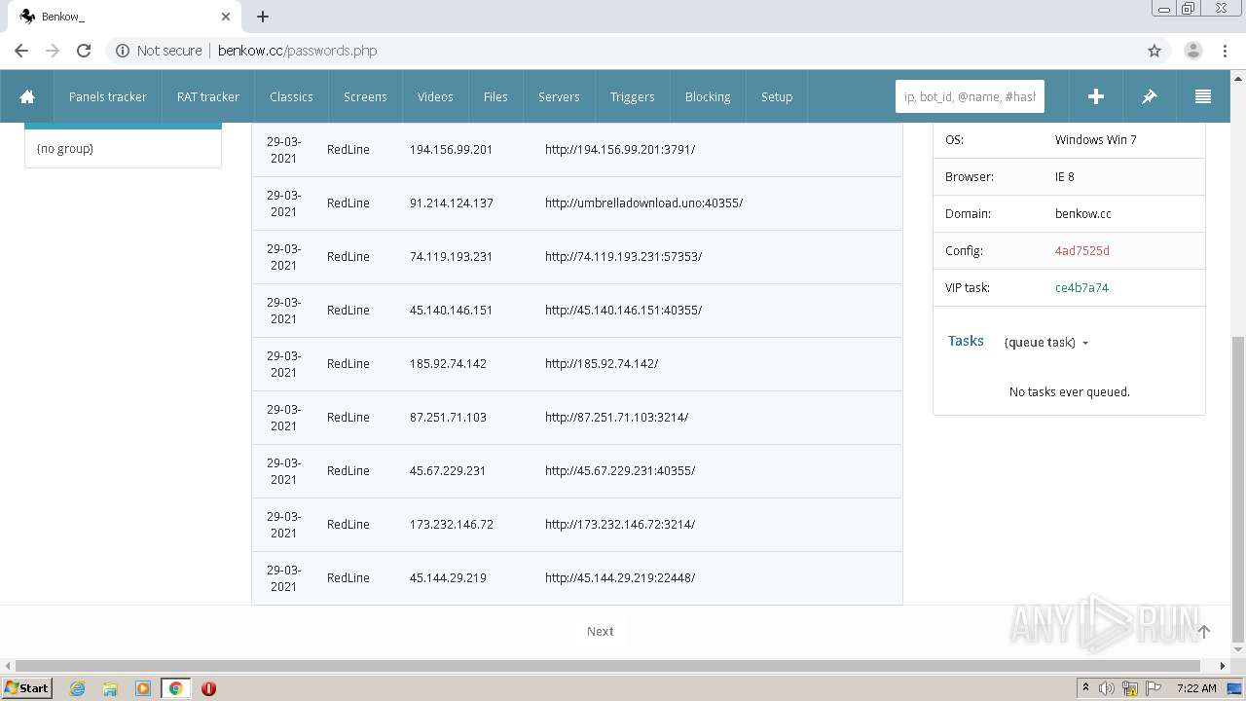Show hidden tray icons

click(x=1085, y=688)
